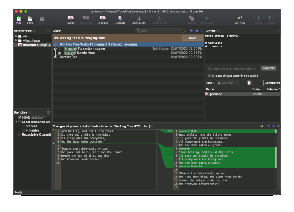Discard changes with the Discard icon

click(120, 18)
